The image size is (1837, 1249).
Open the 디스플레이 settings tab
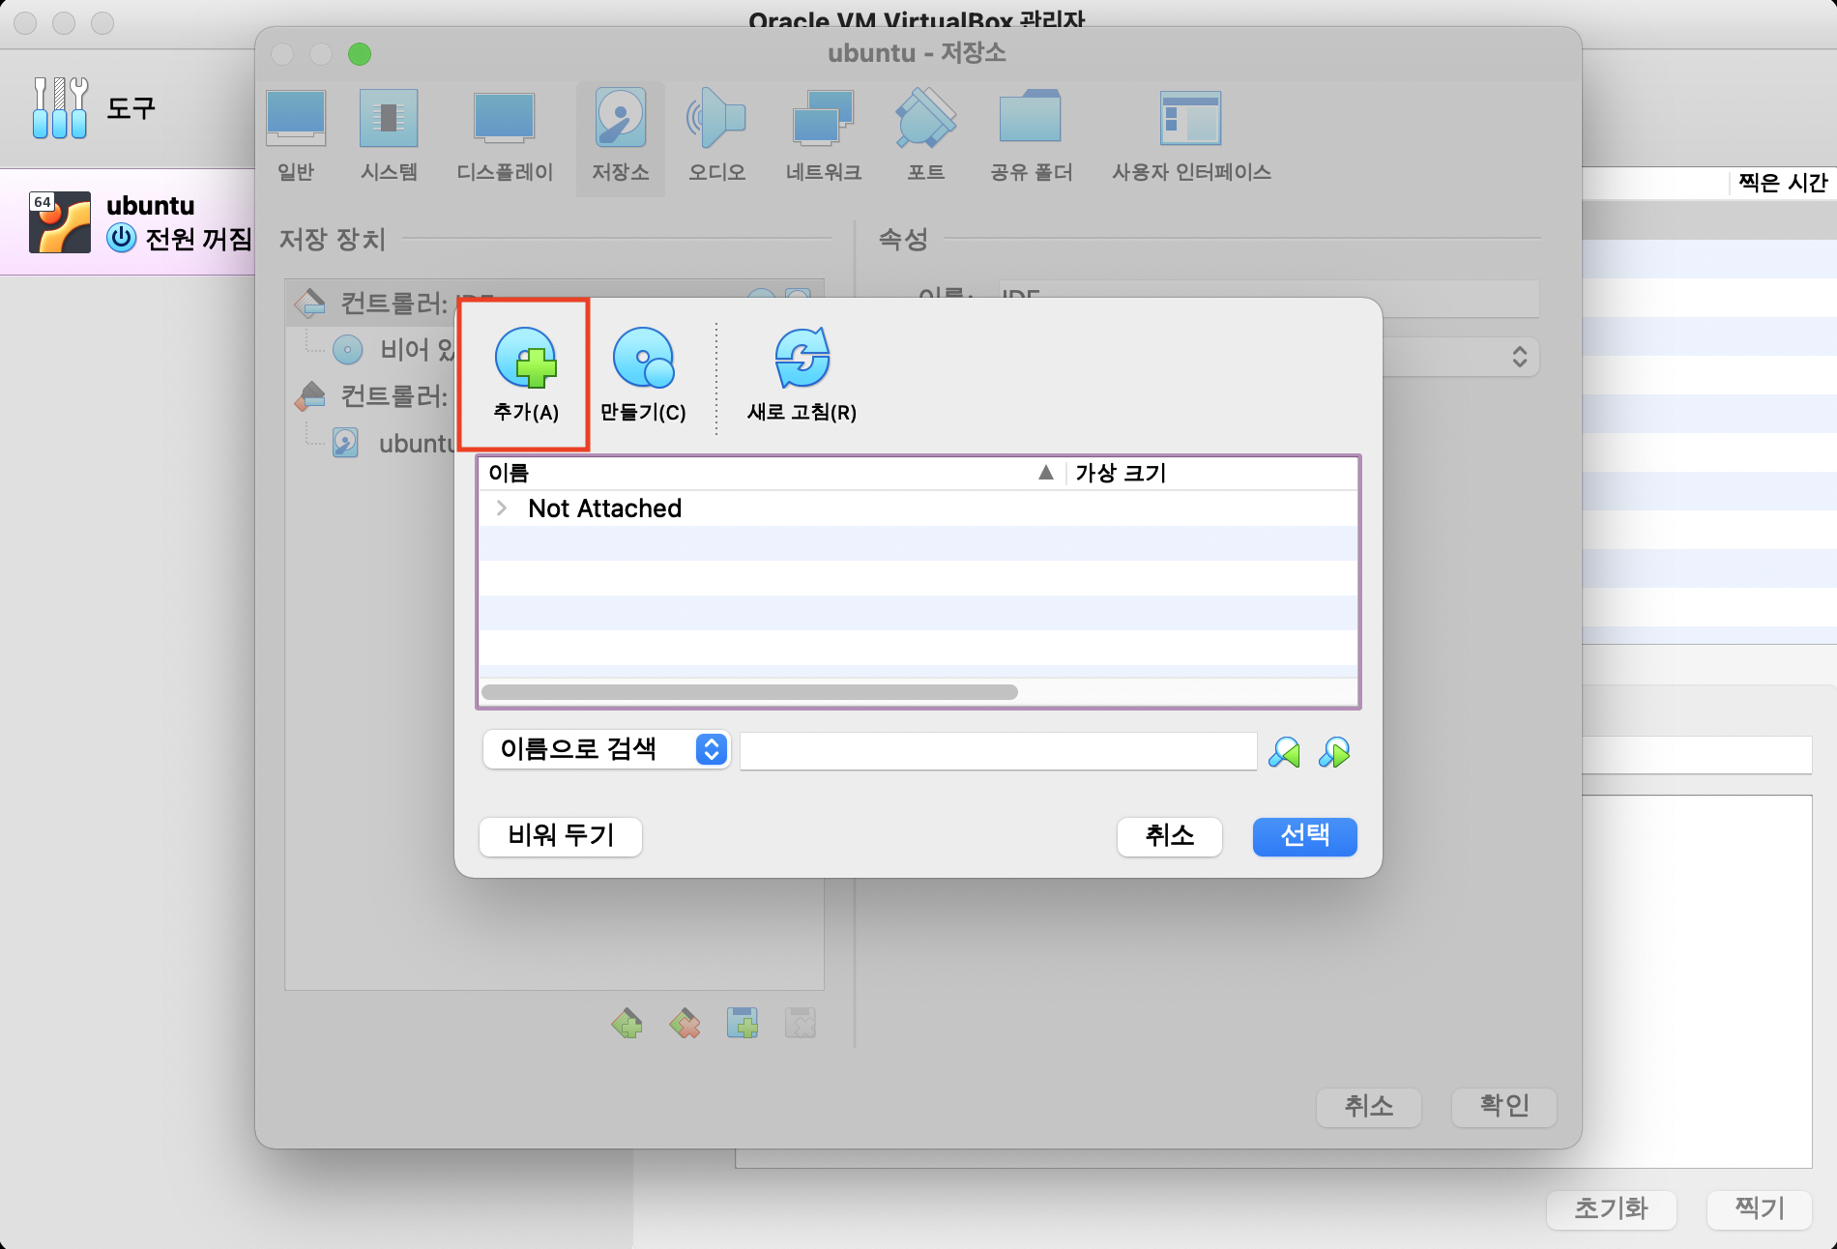[505, 137]
